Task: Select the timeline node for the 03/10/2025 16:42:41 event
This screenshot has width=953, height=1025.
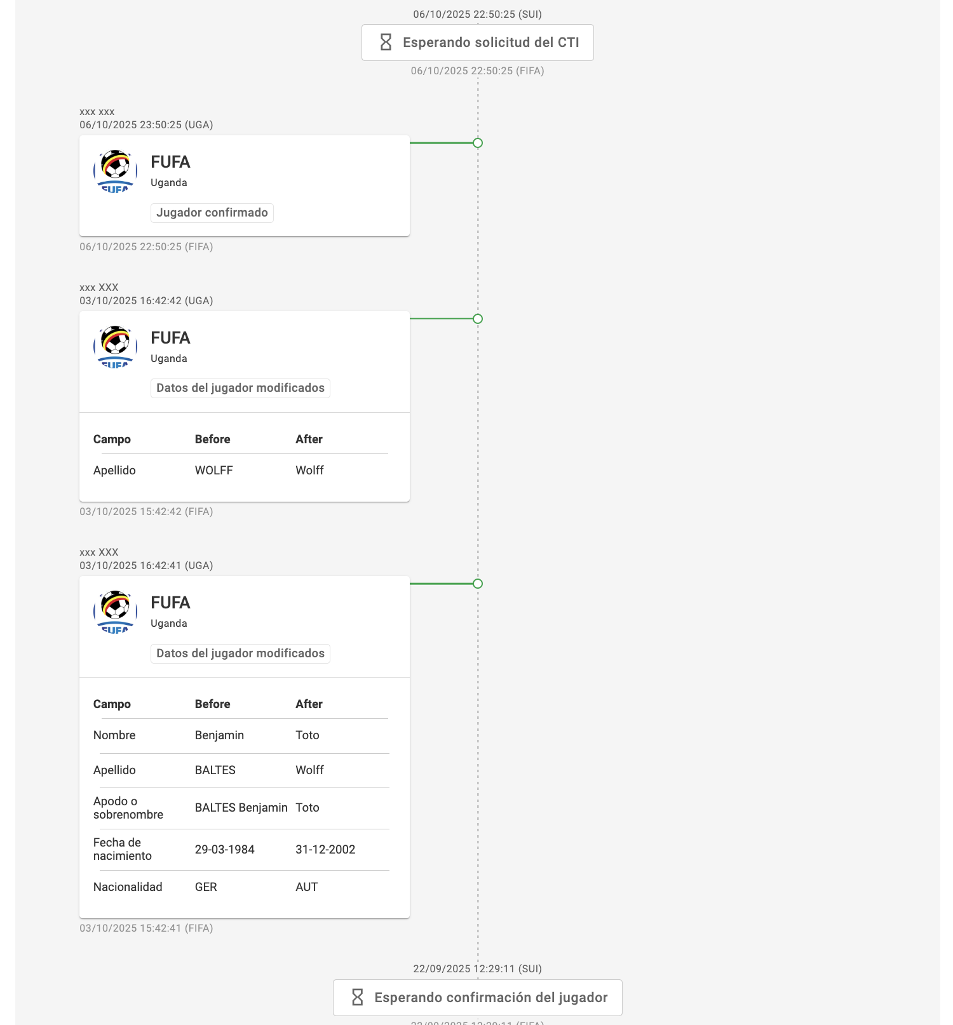Action: pyautogui.click(x=478, y=584)
